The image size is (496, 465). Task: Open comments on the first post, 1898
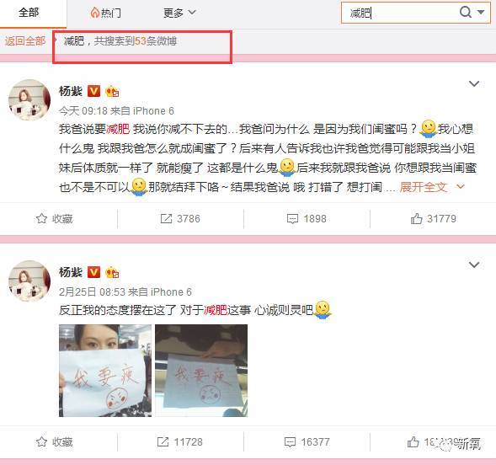pos(307,218)
